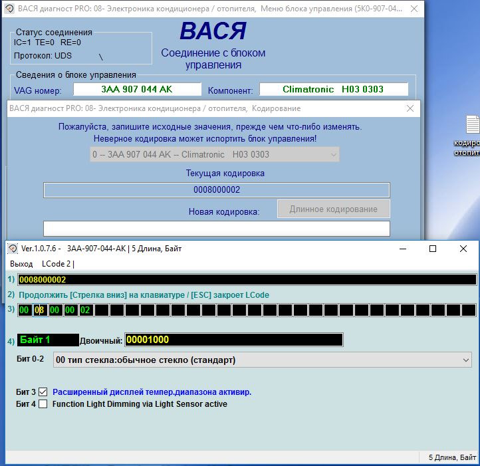This screenshot has height=466, width=480.
Task: Click the IC=1 TE=0 RE=0 status text
Action: pos(47,43)
